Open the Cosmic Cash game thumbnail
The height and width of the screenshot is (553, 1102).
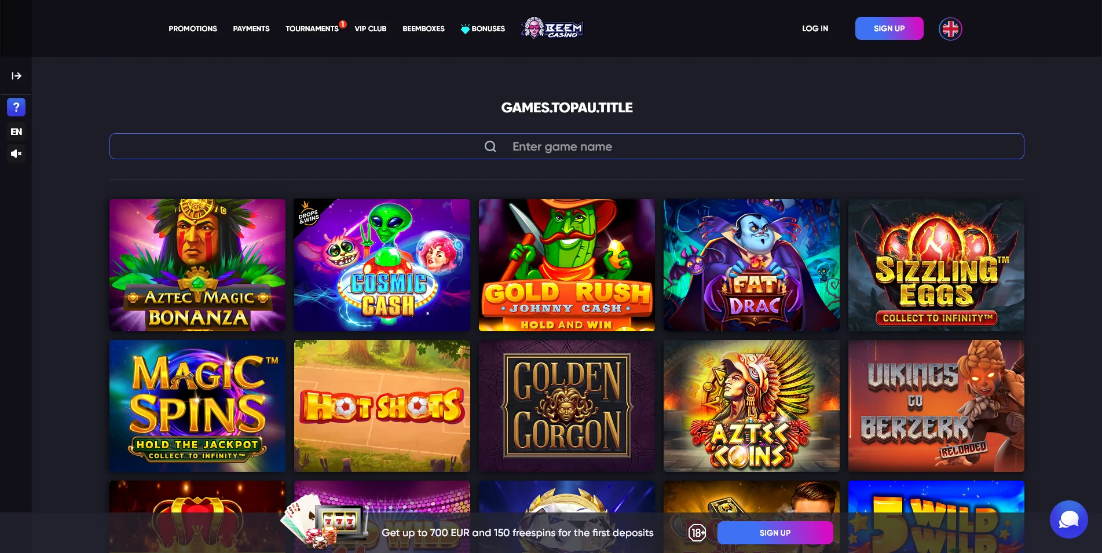[x=382, y=265]
